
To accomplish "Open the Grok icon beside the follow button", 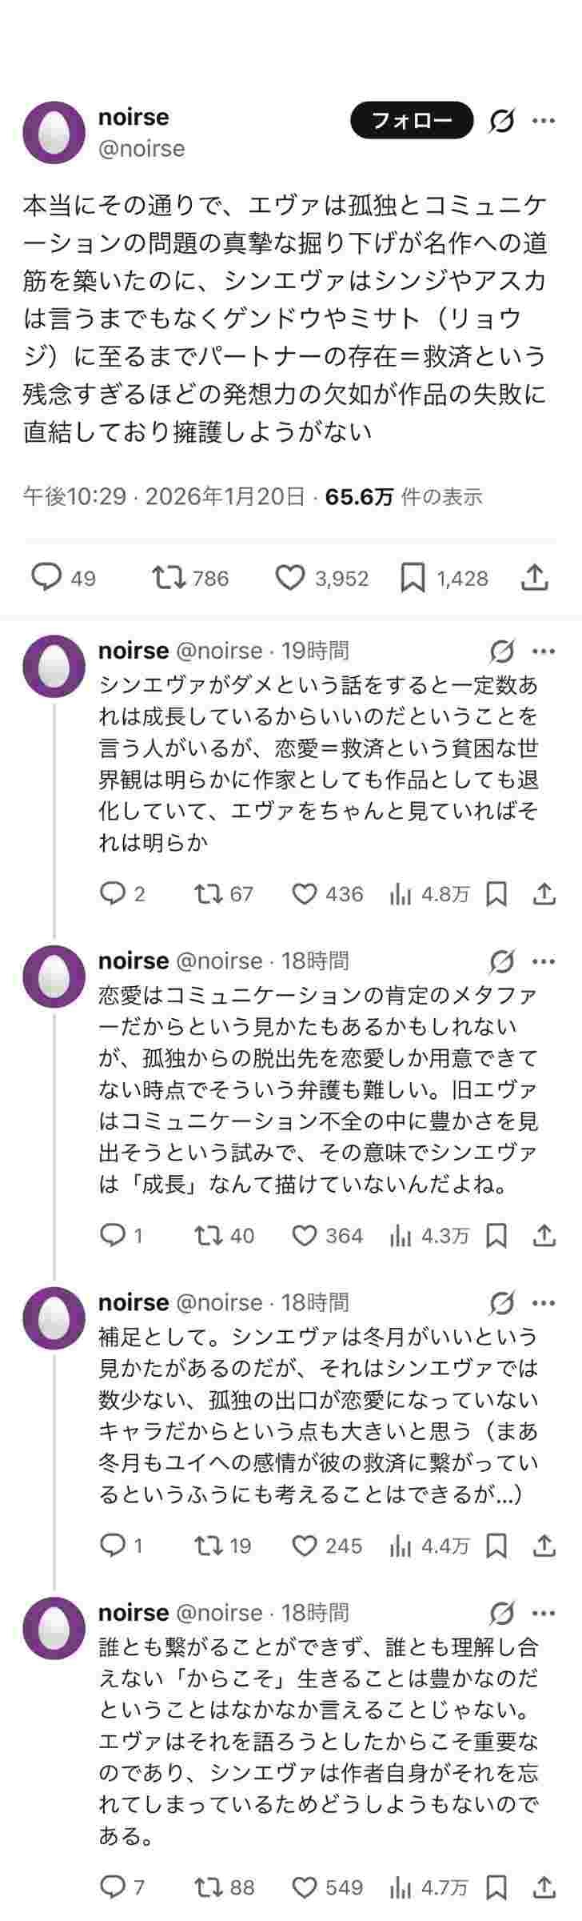I will point(501,121).
